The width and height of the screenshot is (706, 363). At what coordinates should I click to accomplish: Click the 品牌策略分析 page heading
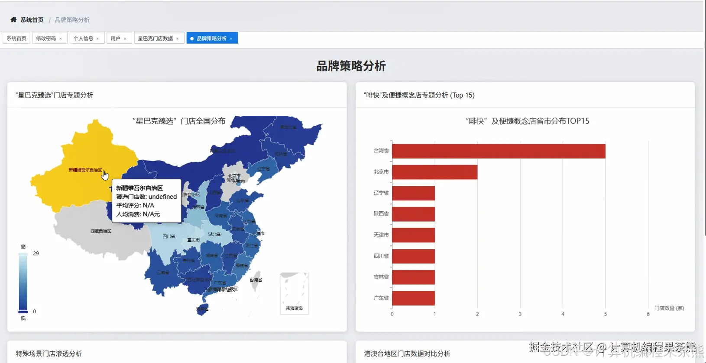351,66
